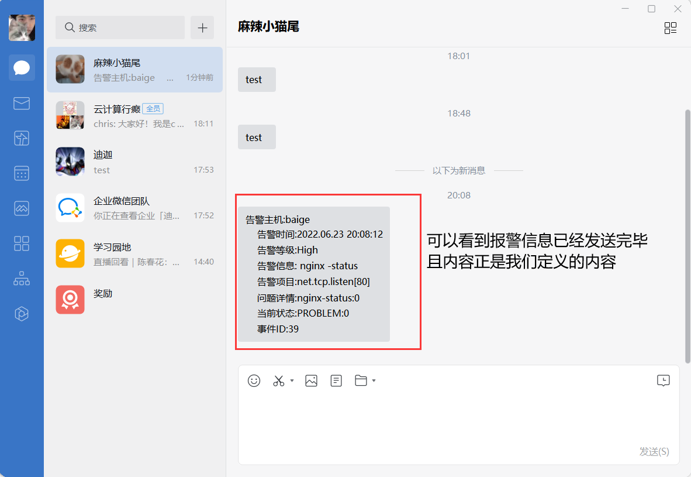Minimize the window
The height and width of the screenshot is (477, 691).
click(625, 9)
